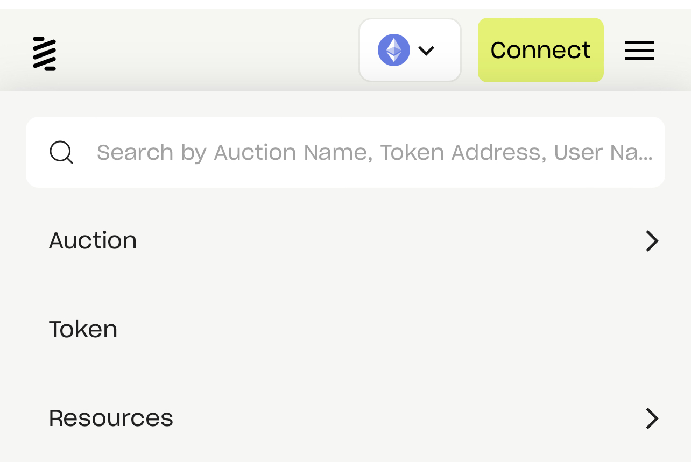Tap the Token navigation link
The image size is (691, 462).
tap(83, 329)
